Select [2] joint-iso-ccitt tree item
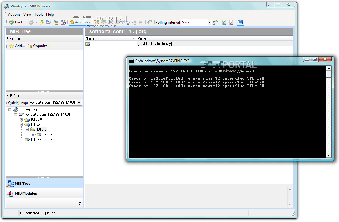Screen dimensions: 339x222 tap(42, 139)
